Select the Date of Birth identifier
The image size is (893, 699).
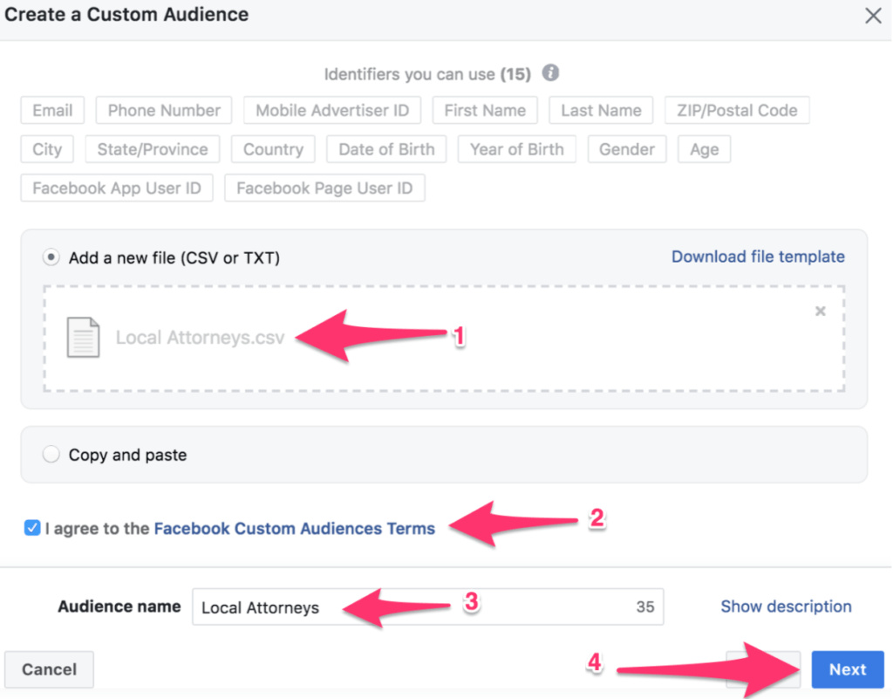386,149
